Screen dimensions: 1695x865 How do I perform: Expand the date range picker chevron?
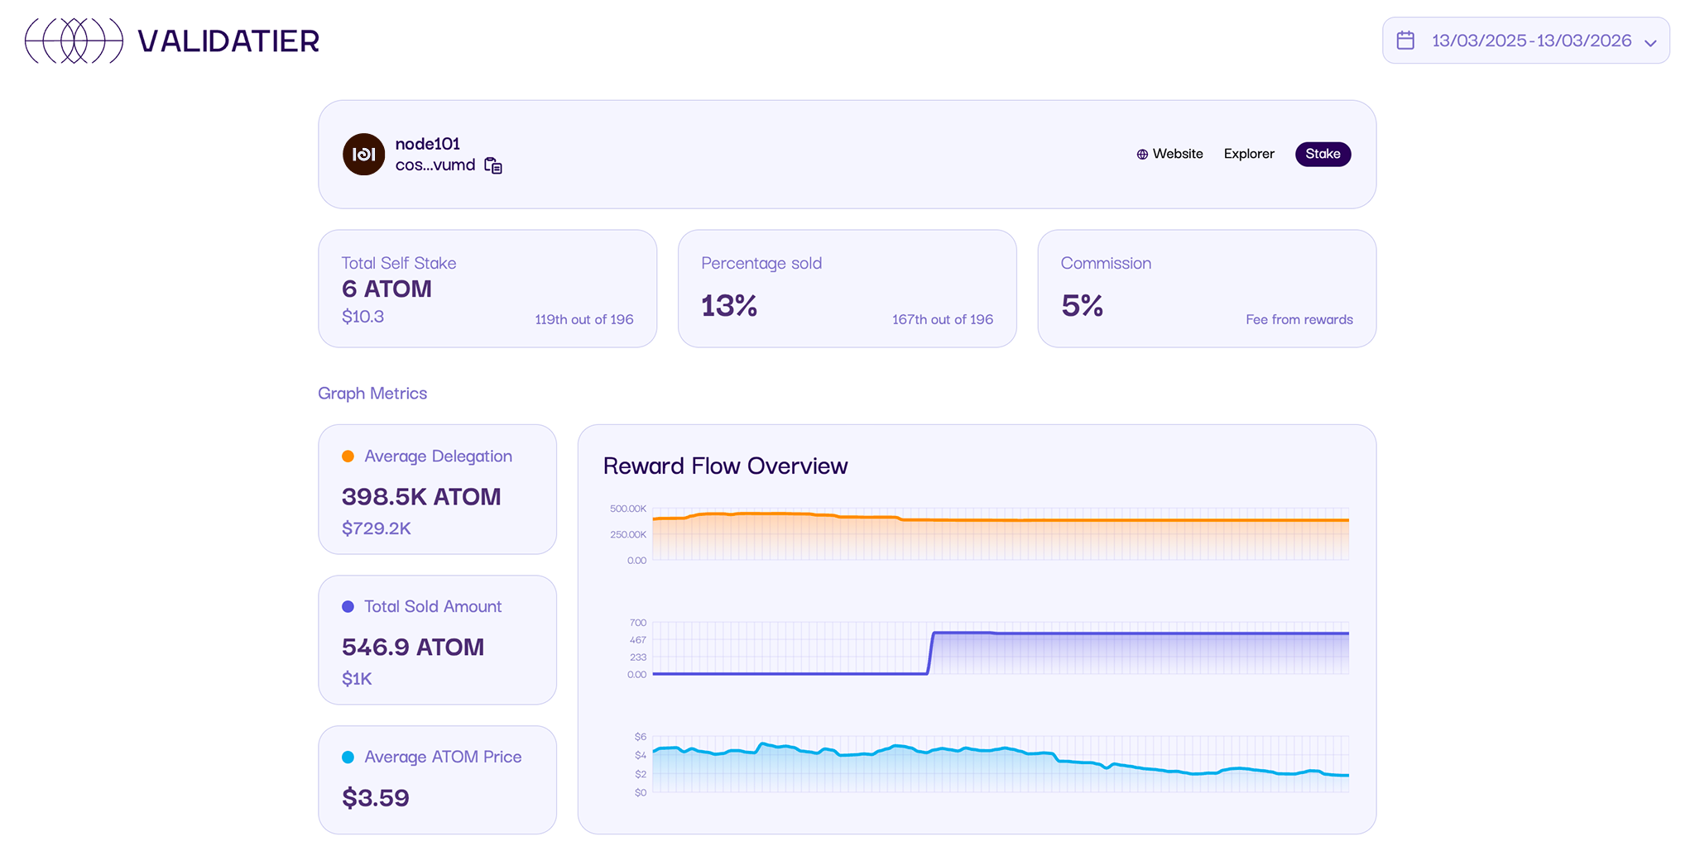click(x=1652, y=41)
